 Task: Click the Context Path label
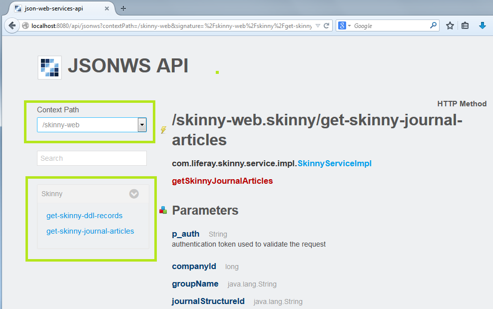[x=58, y=110]
